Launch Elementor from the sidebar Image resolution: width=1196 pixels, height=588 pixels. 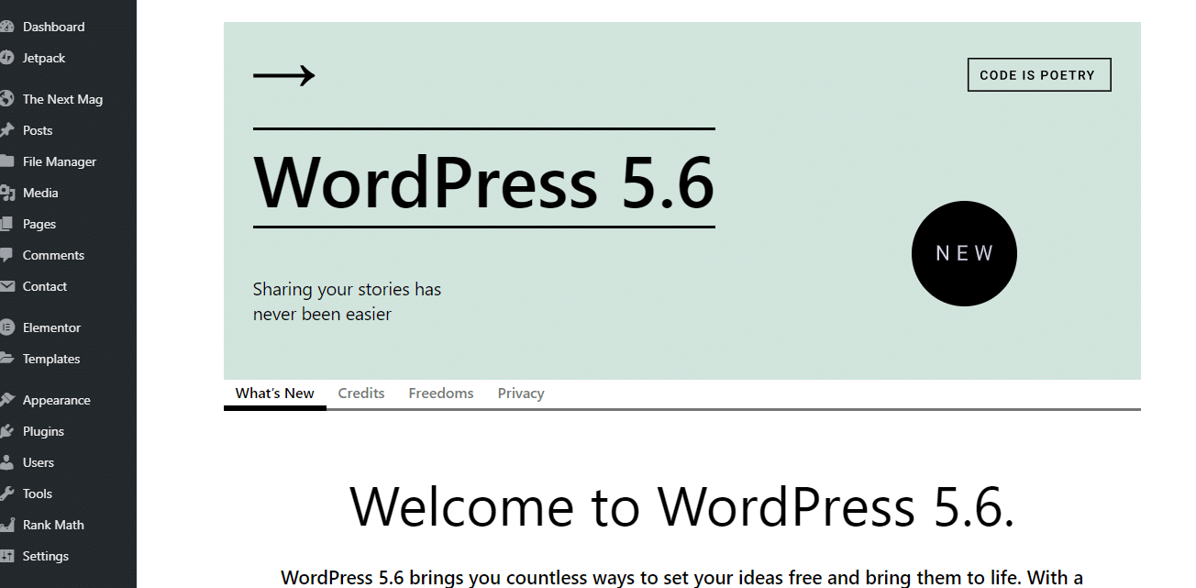coord(50,327)
